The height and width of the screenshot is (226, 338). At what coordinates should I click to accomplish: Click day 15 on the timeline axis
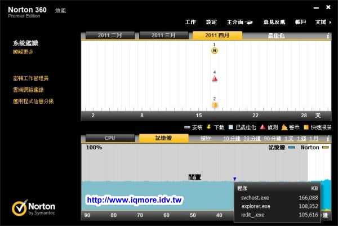click(199, 116)
